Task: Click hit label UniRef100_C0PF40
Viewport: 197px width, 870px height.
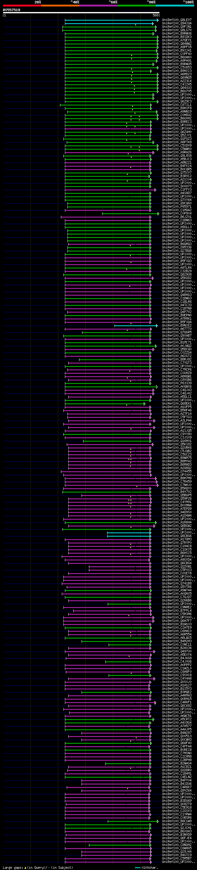Action: pyautogui.click(x=176, y=54)
